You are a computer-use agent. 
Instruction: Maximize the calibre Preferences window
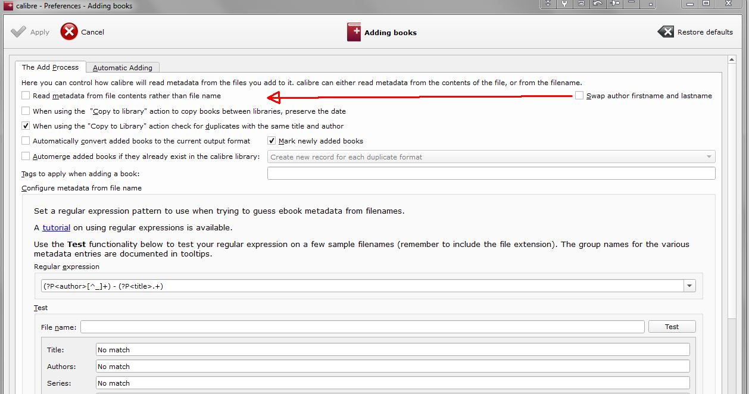pos(706,4)
